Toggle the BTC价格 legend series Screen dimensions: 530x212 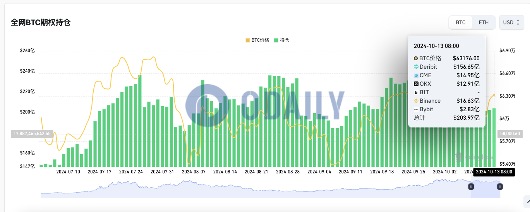pos(257,40)
